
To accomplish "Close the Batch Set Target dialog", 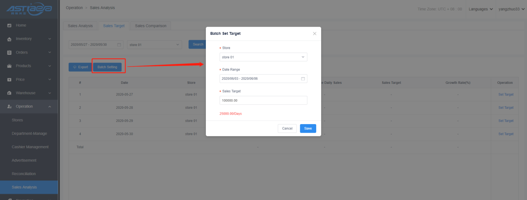I will tap(314, 34).
